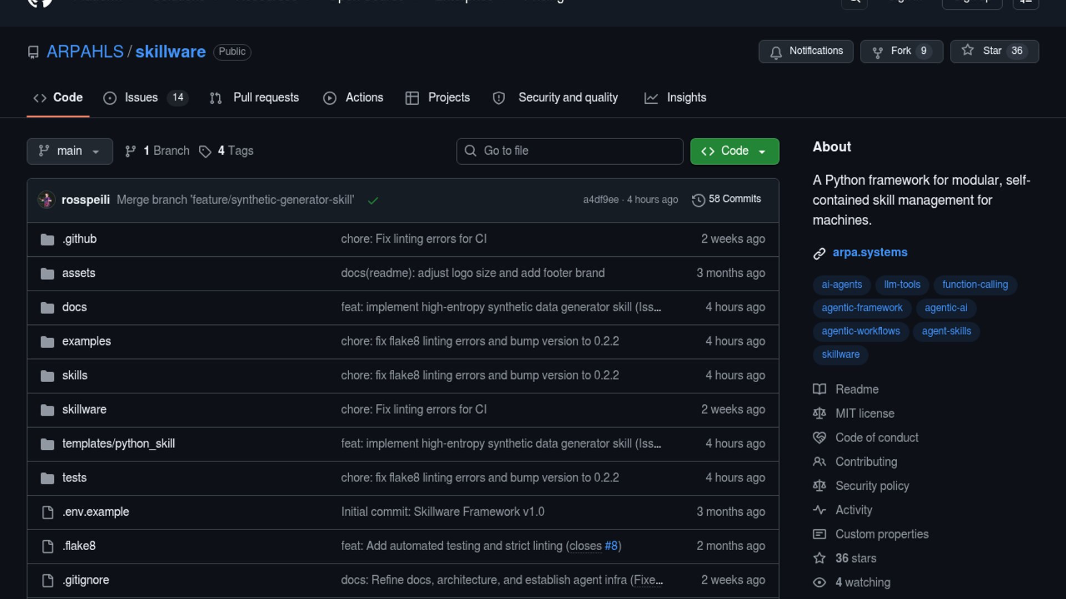Click the Fork repository icon
Screen dimensions: 1066x599
pyautogui.click(x=877, y=52)
